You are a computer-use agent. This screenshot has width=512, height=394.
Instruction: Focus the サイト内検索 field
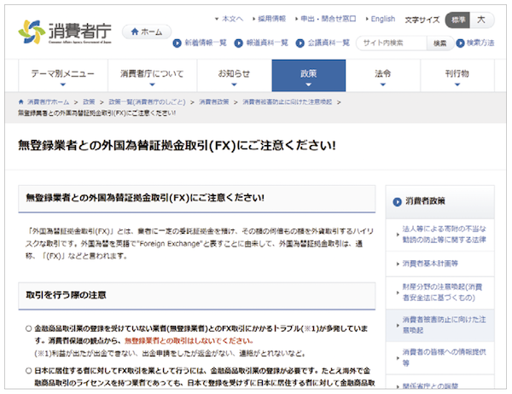pos(392,43)
